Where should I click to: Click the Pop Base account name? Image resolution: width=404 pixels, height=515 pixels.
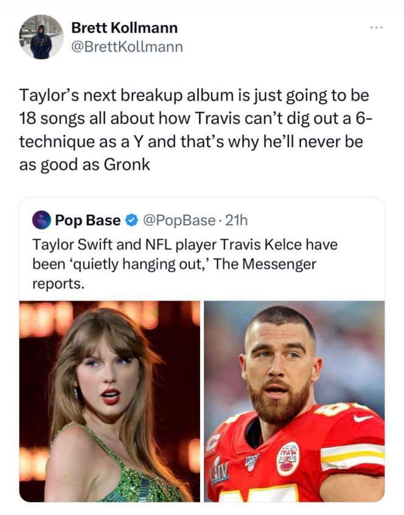pyautogui.click(x=88, y=220)
